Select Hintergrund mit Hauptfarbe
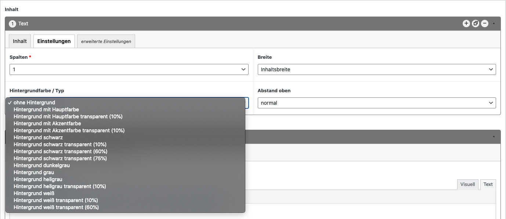This screenshot has height=219, width=506. coord(46,109)
